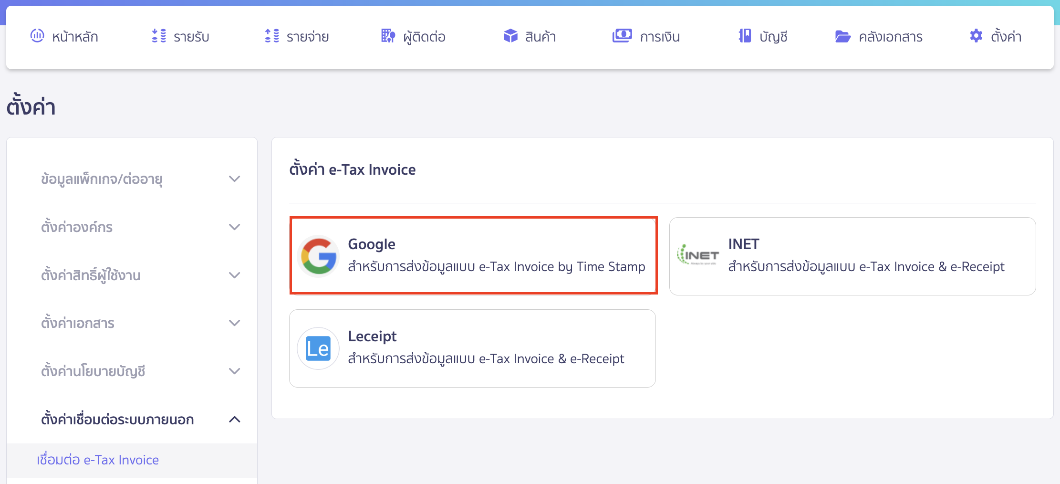Select the รายรับ income icon

[158, 36]
